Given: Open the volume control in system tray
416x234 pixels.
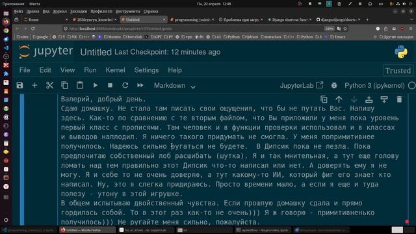Looking at the screenshot, I should coord(404,4).
